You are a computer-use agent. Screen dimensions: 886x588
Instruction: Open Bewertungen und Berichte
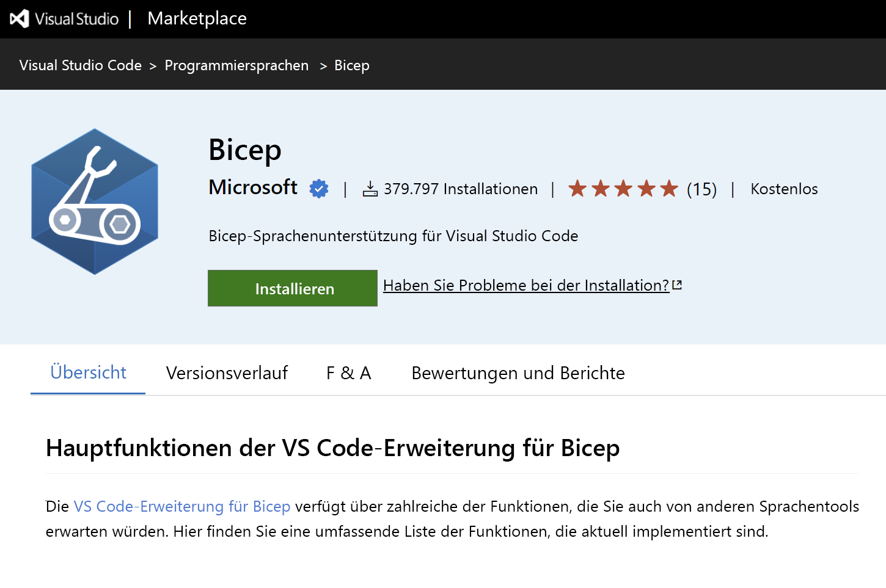[x=518, y=372]
